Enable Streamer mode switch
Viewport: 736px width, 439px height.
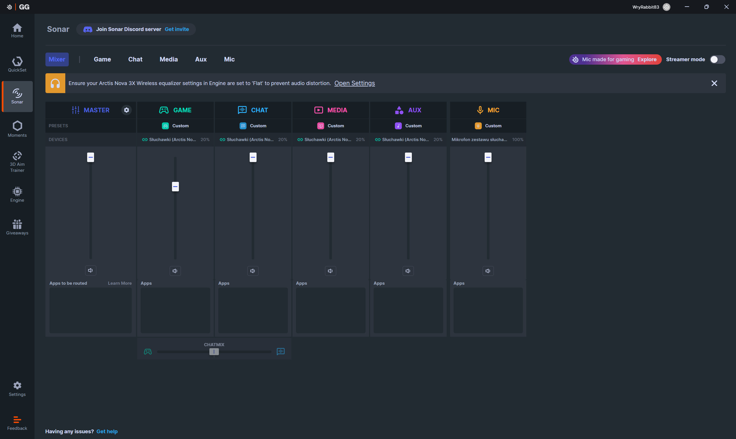pos(717,59)
